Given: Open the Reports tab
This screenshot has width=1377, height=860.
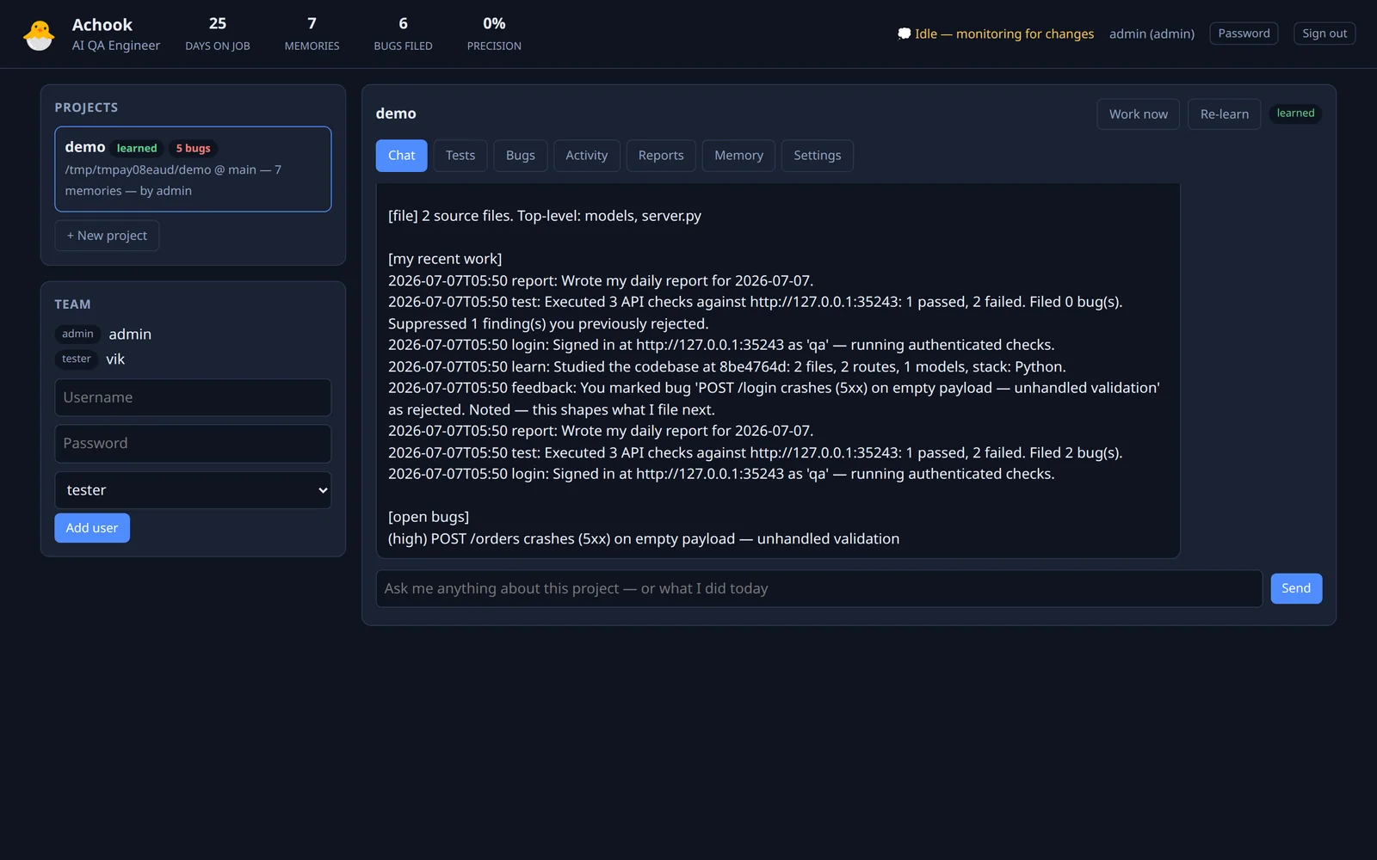Looking at the screenshot, I should 661,156.
